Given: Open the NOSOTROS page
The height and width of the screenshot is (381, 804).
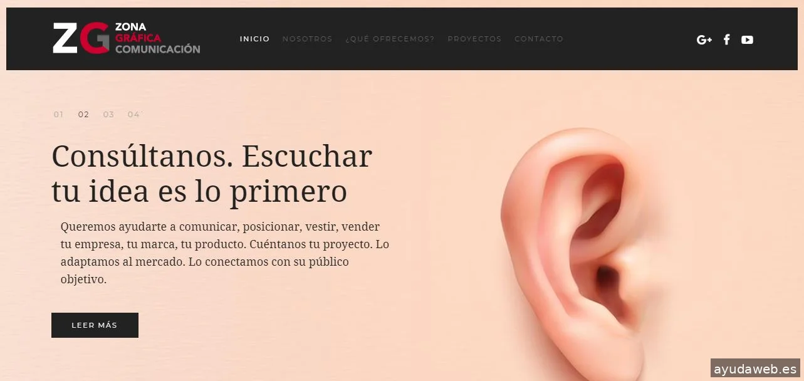Looking at the screenshot, I should 307,39.
